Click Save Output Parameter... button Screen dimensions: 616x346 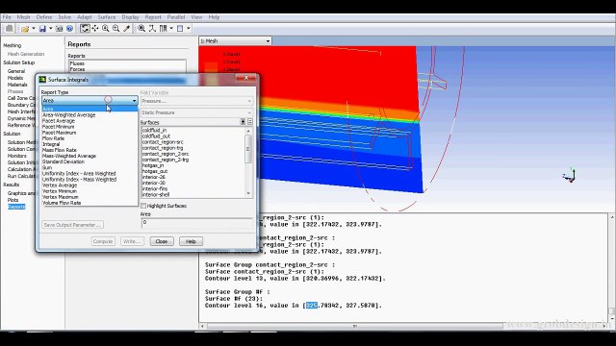pos(72,225)
